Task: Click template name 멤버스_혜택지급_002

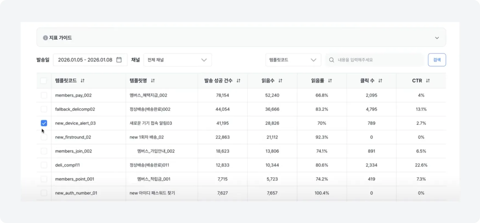Action: pyautogui.click(x=148, y=95)
